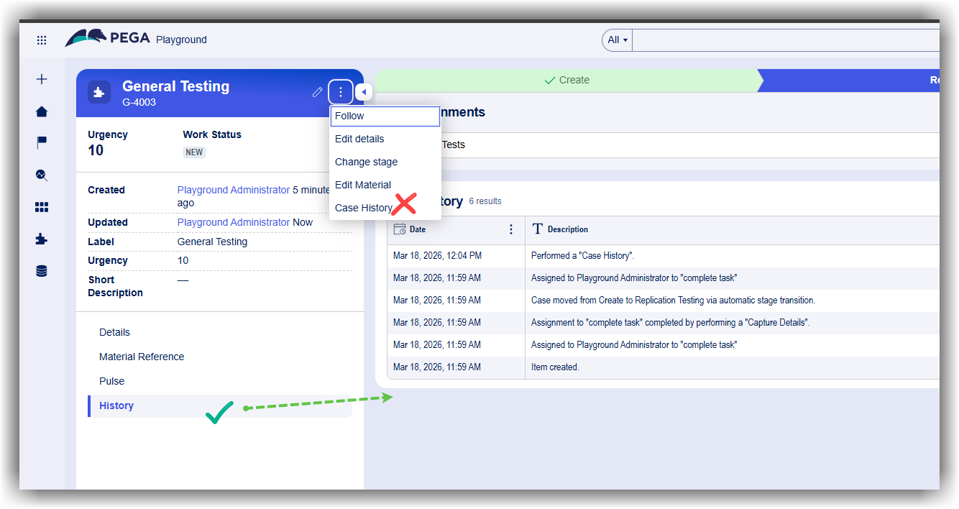Open the app launcher grid icon
Viewport: 959px width, 509px height.
pos(42,40)
